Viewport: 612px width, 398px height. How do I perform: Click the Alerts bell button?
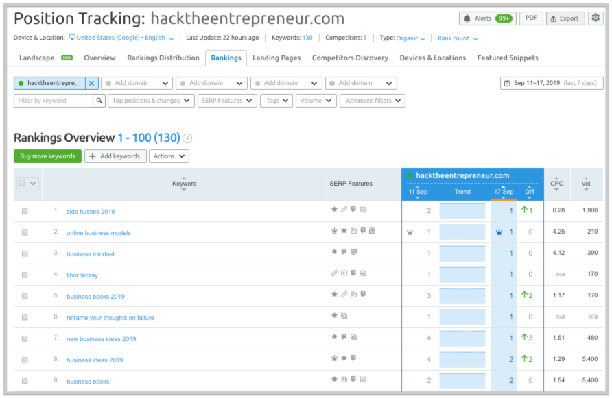click(488, 18)
